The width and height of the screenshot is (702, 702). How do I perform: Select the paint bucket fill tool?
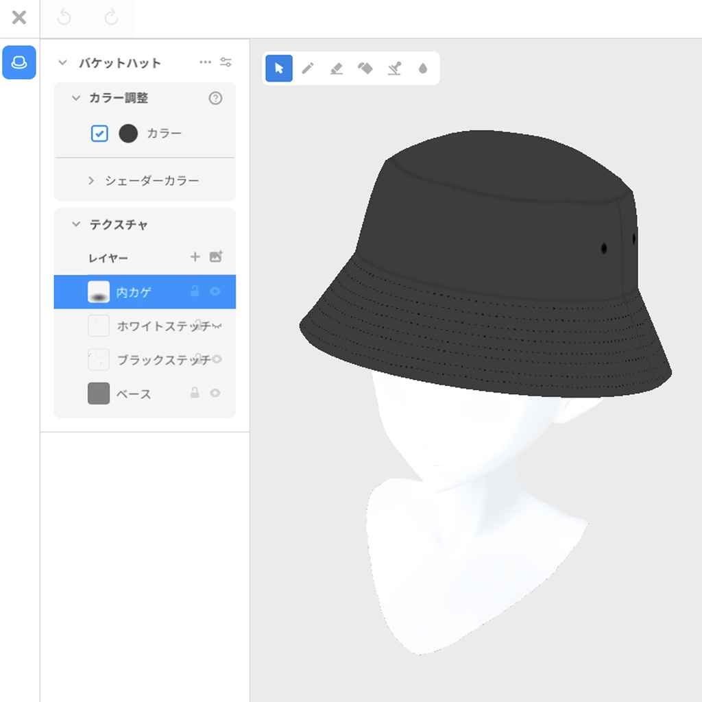[x=365, y=69]
